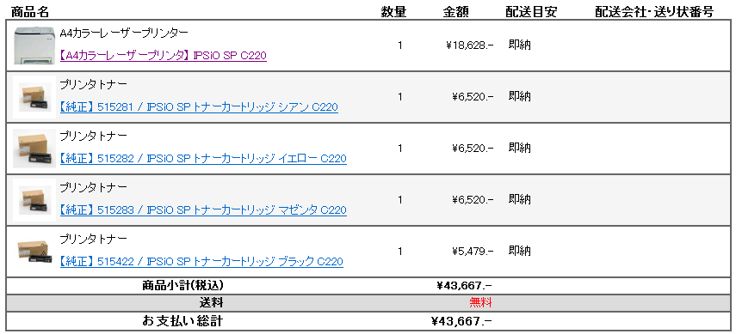Click the お支払い総計 total amount ¥43,667
Image resolution: width=736 pixels, height=334 pixels.
(461, 321)
